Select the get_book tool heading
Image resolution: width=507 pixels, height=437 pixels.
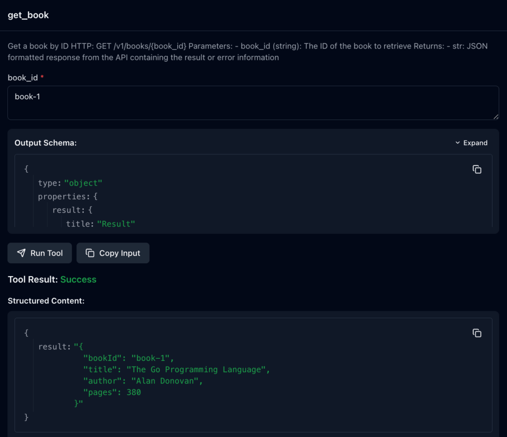pos(28,15)
